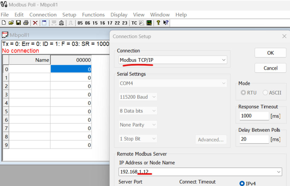
Task: Expand the Modbus TCP/IP connection dropdown
Action: pos(173,60)
